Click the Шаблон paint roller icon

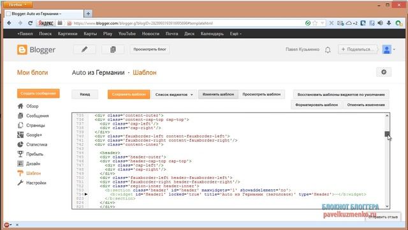click(20, 173)
